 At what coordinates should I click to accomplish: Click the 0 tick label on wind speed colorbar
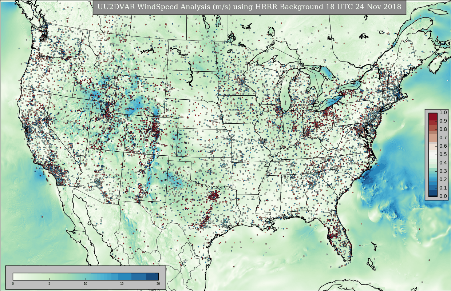tap(13, 283)
